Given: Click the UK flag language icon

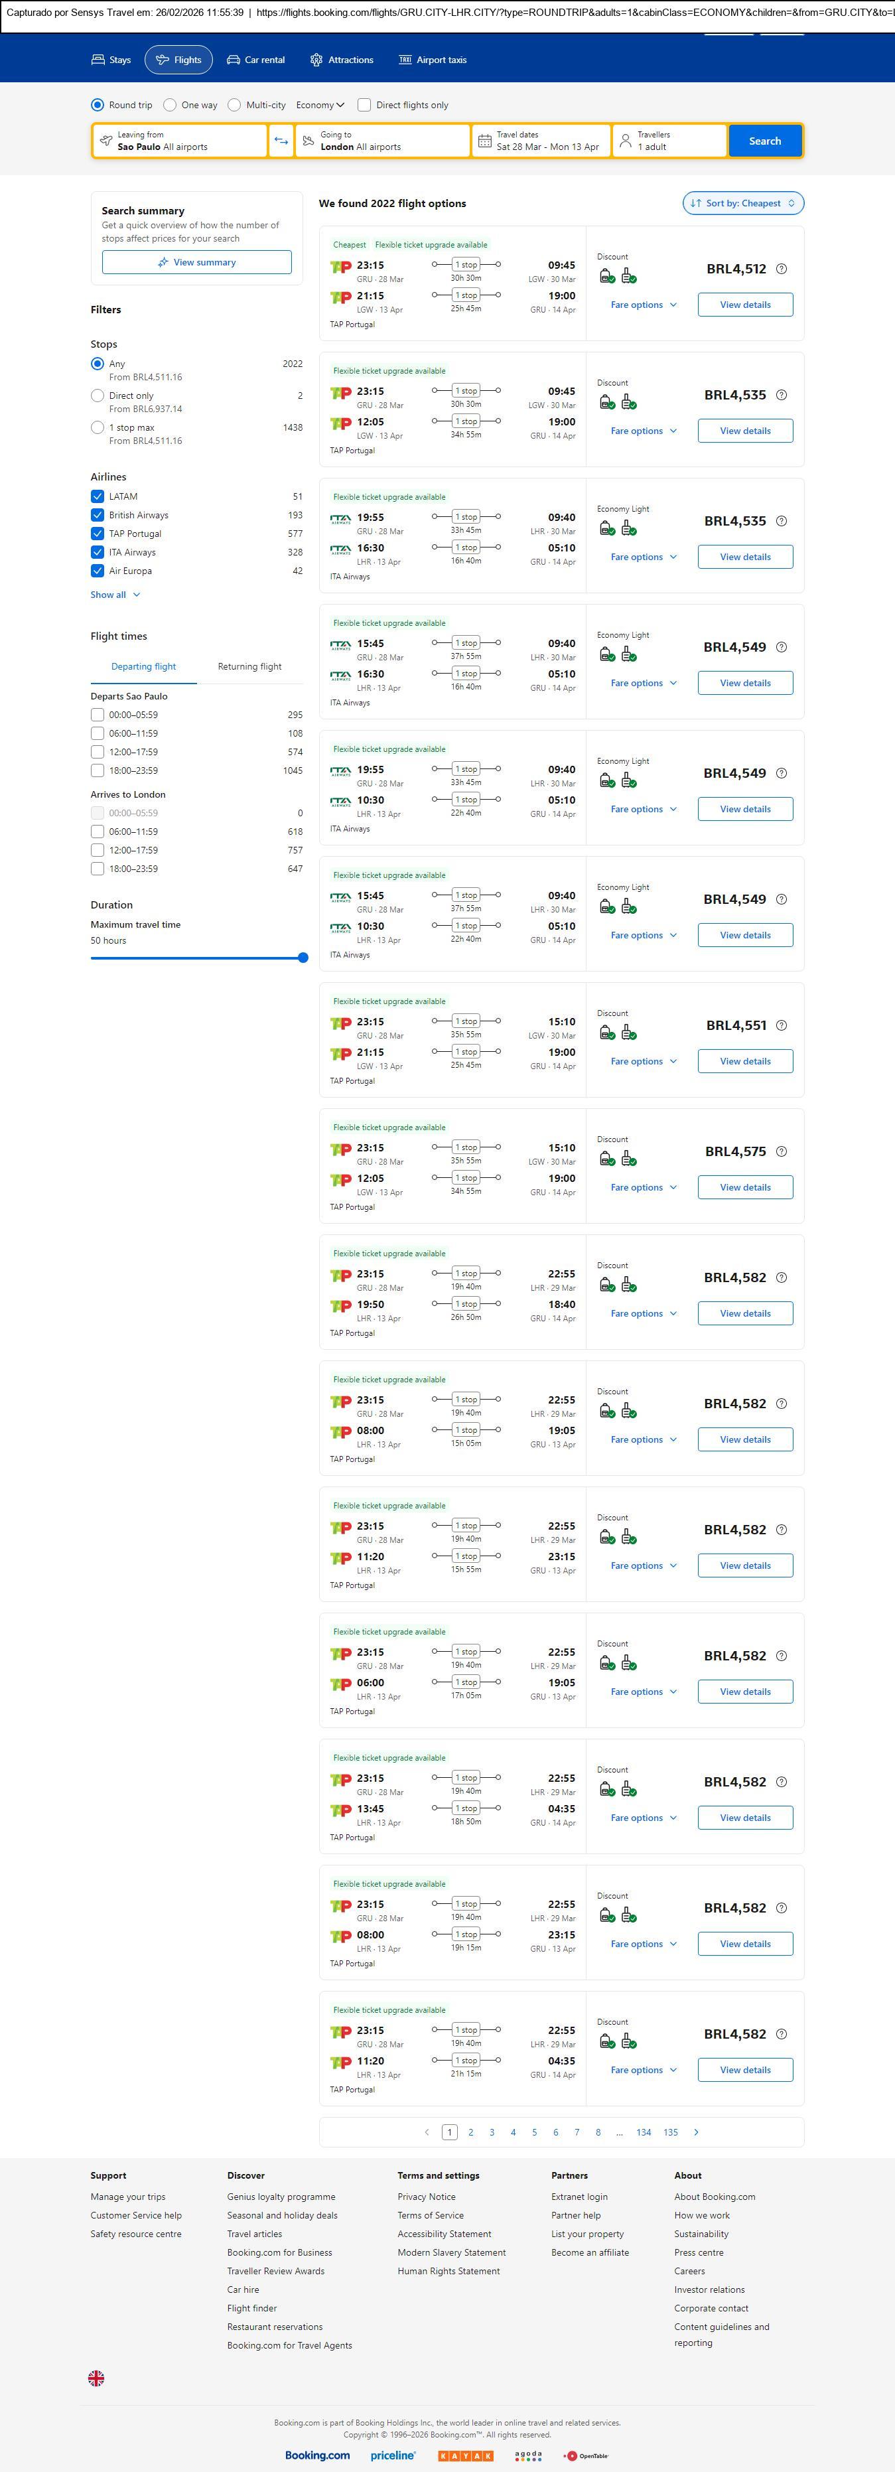Looking at the screenshot, I should (x=96, y=2377).
